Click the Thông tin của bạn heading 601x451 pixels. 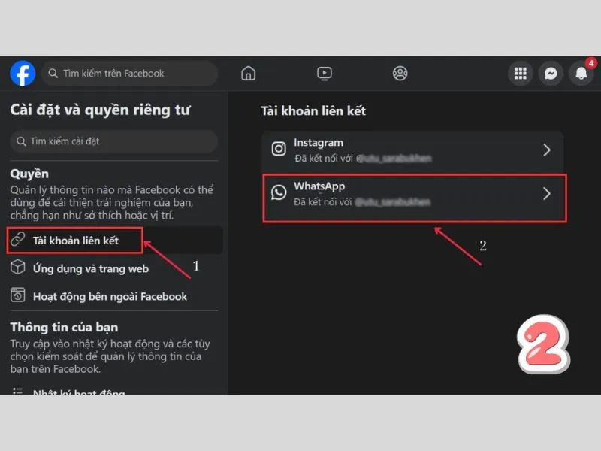coord(64,327)
